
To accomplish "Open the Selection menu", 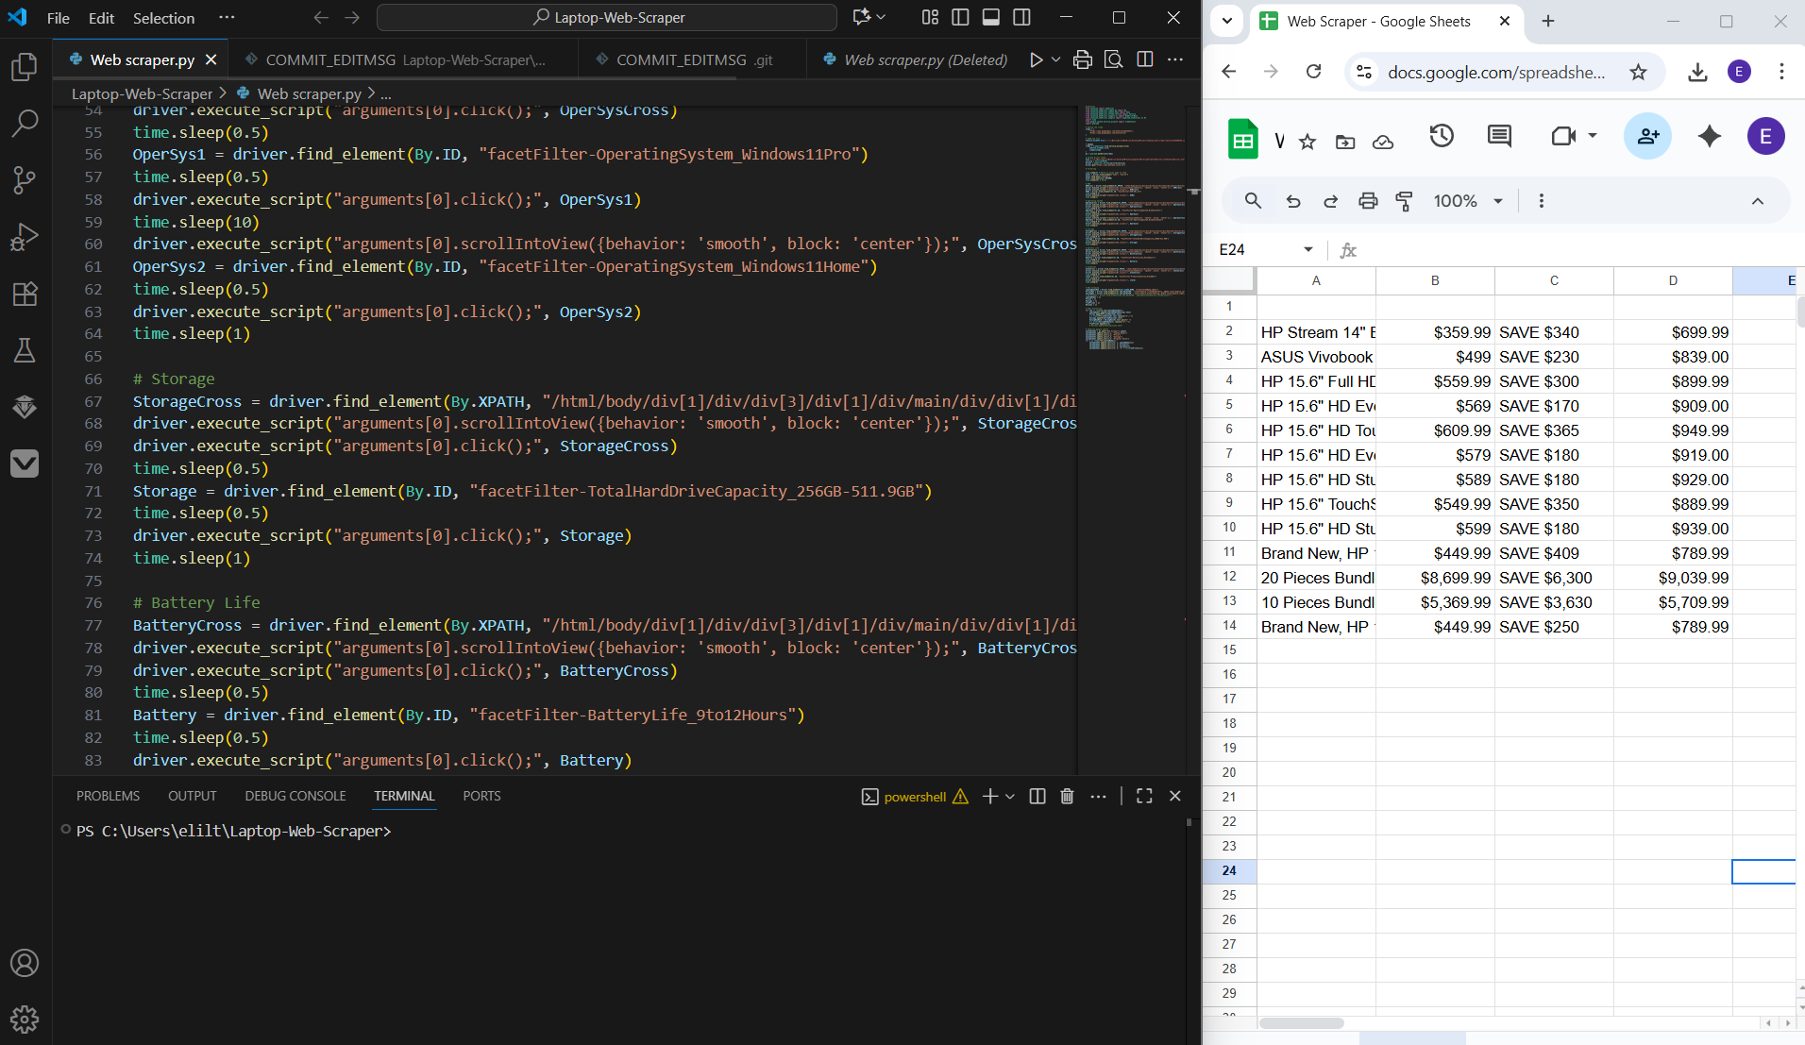I will coord(163,18).
